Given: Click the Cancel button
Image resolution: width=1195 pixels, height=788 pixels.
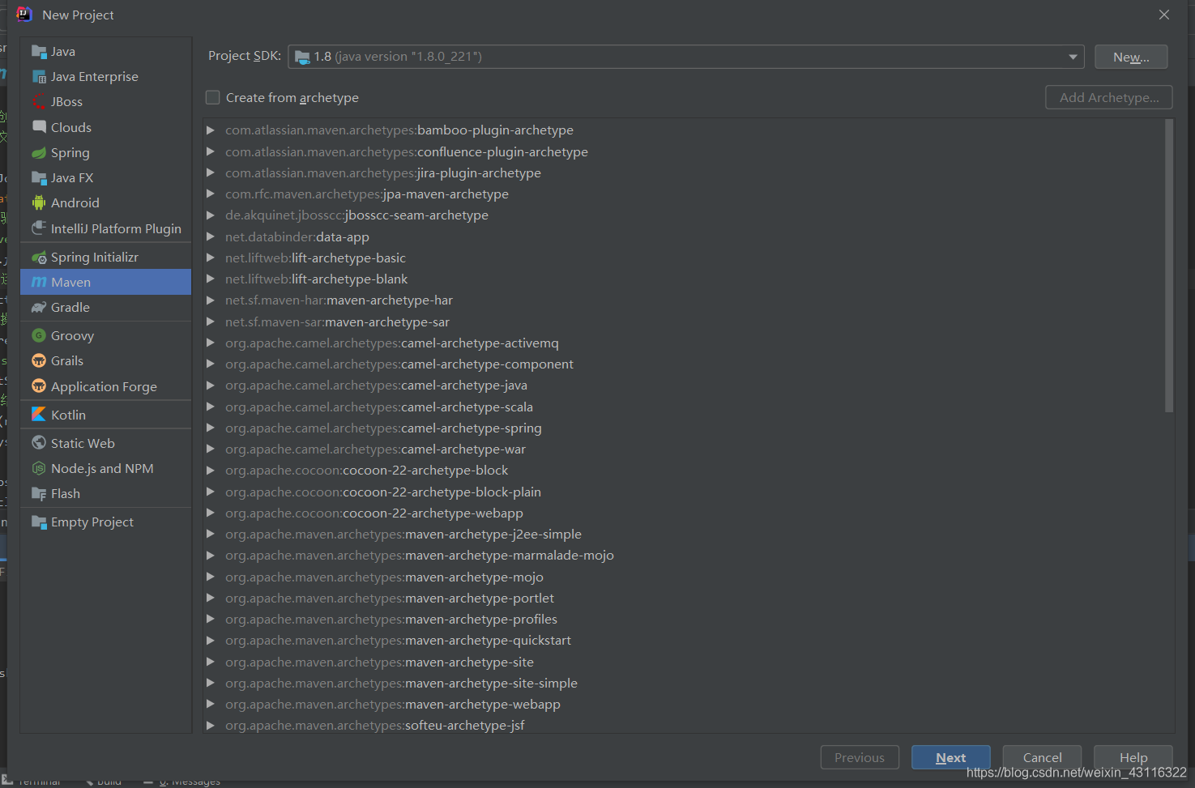Looking at the screenshot, I should 1042,757.
